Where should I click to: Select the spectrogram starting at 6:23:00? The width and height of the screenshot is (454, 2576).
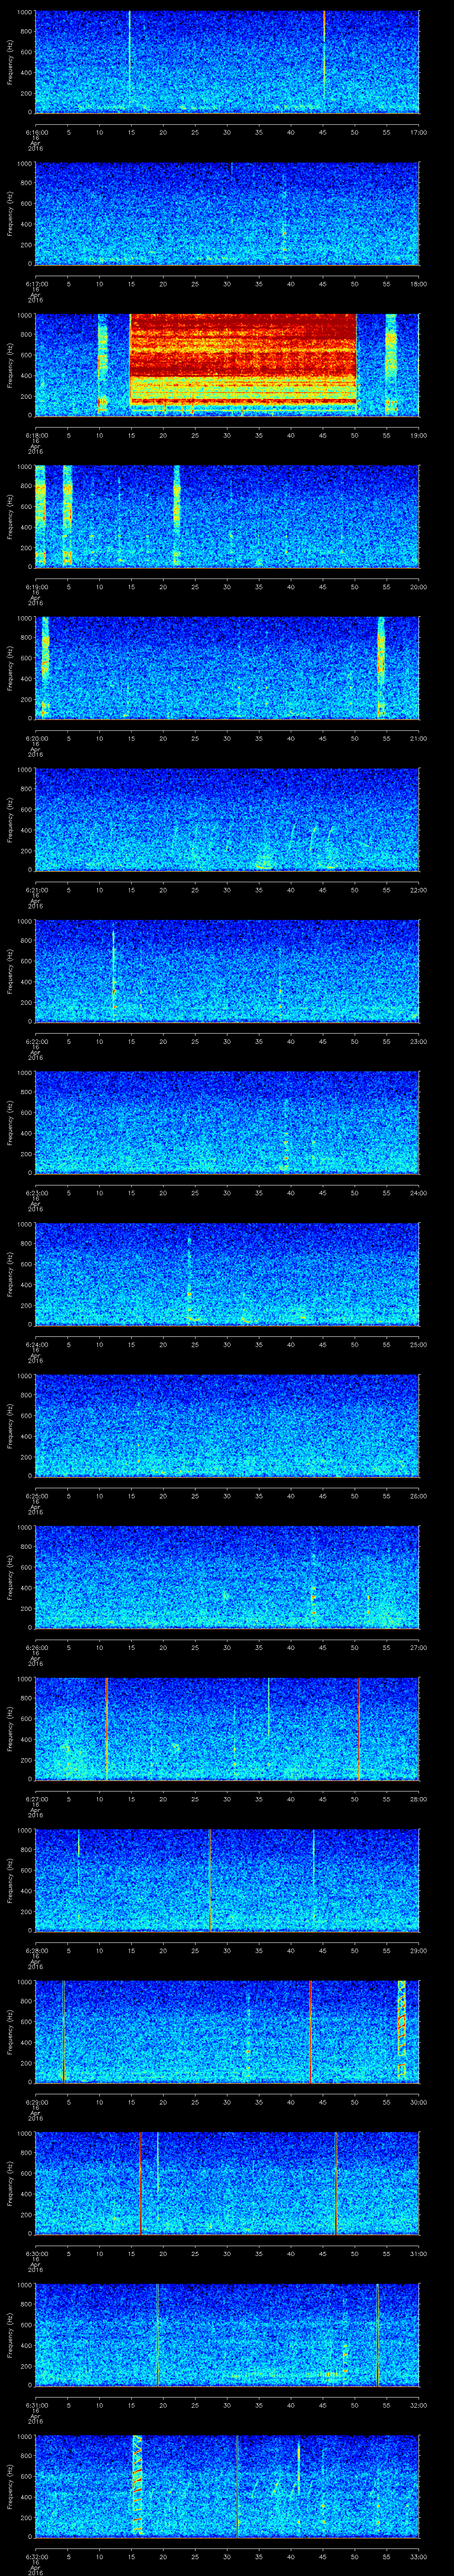(x=227, y=1122)
